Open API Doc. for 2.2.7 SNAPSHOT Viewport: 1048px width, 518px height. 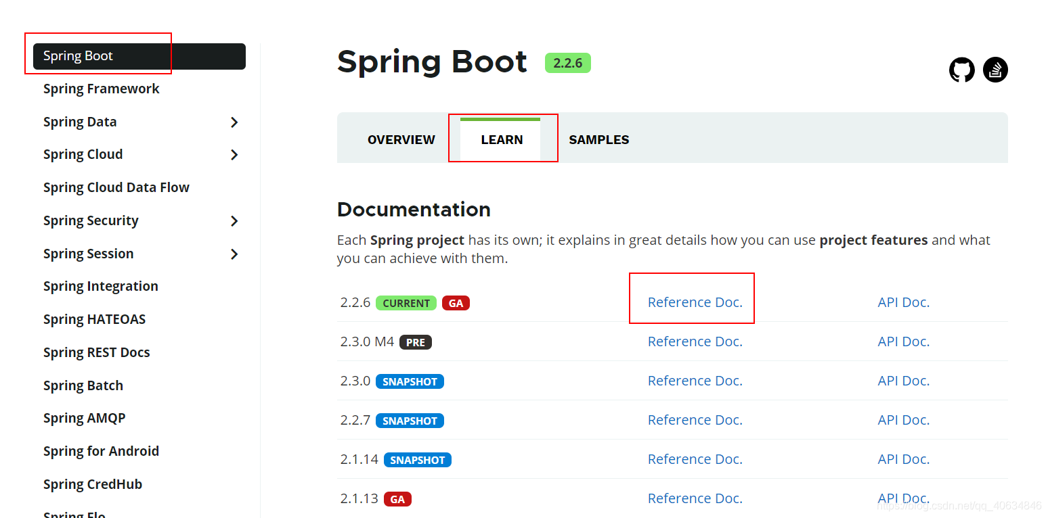pos(904,420)
